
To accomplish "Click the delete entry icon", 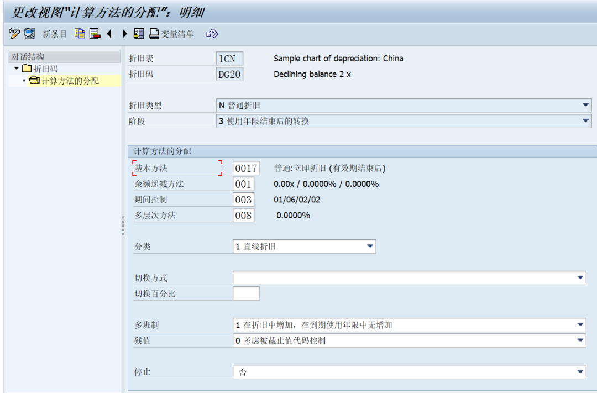I will tap(95, 34).
